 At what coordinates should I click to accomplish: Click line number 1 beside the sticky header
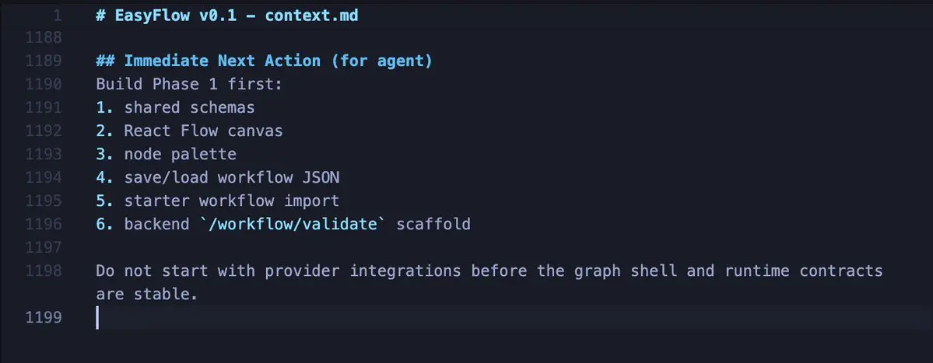[57, 16]
